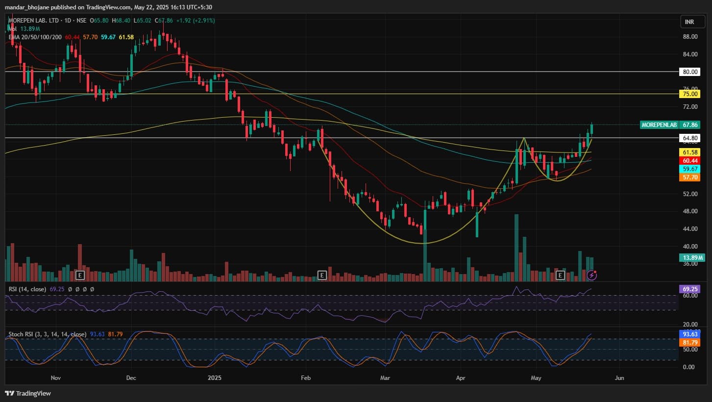Image resolution: width=712 pixels, height=402 pixels.
Task: Click the purple lightning bolt icon
Action: coord(591,275)
